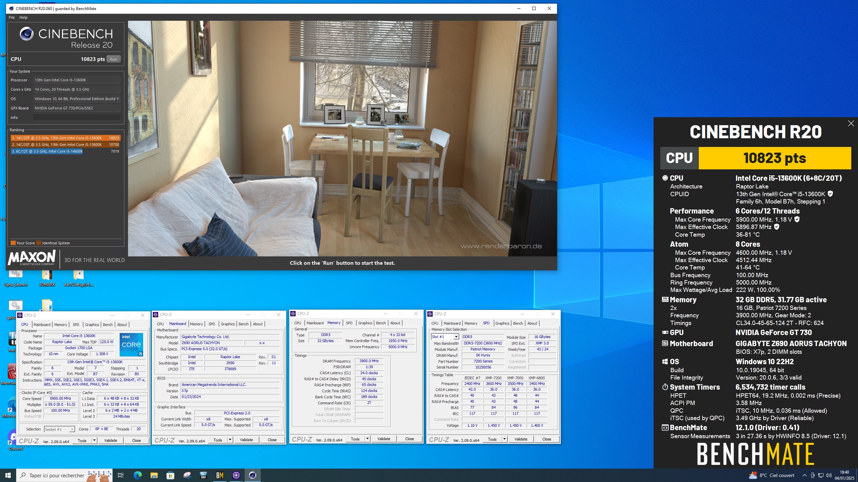Click the Intel Core i5 logo in CPU-Z
The width and height of the screenshot is (858, 482).
[131, 344]
